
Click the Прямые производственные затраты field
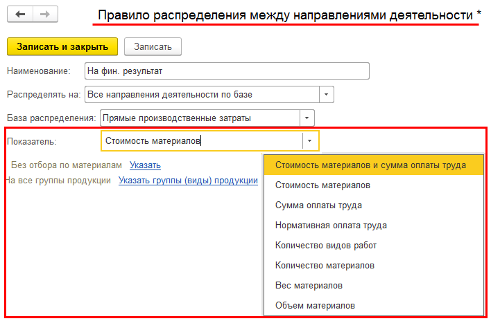pos(200,118)
